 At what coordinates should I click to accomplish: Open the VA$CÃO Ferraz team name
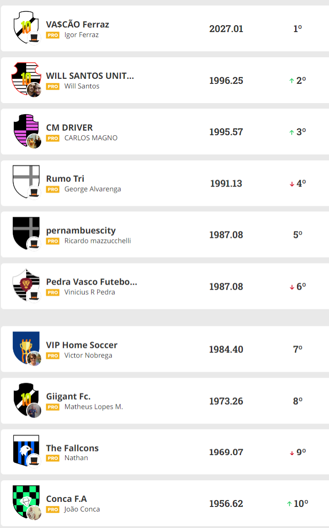point(77,24)
